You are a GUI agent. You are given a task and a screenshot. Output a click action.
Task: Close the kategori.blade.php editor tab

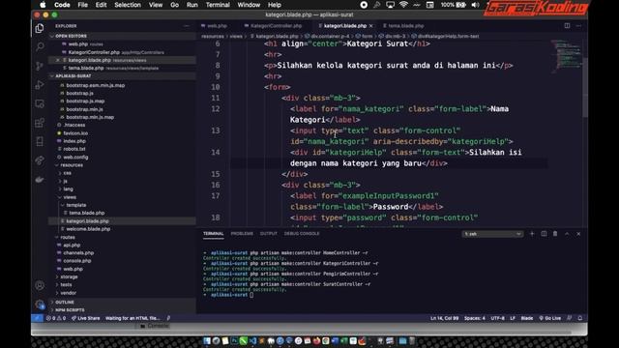point(371,26)
